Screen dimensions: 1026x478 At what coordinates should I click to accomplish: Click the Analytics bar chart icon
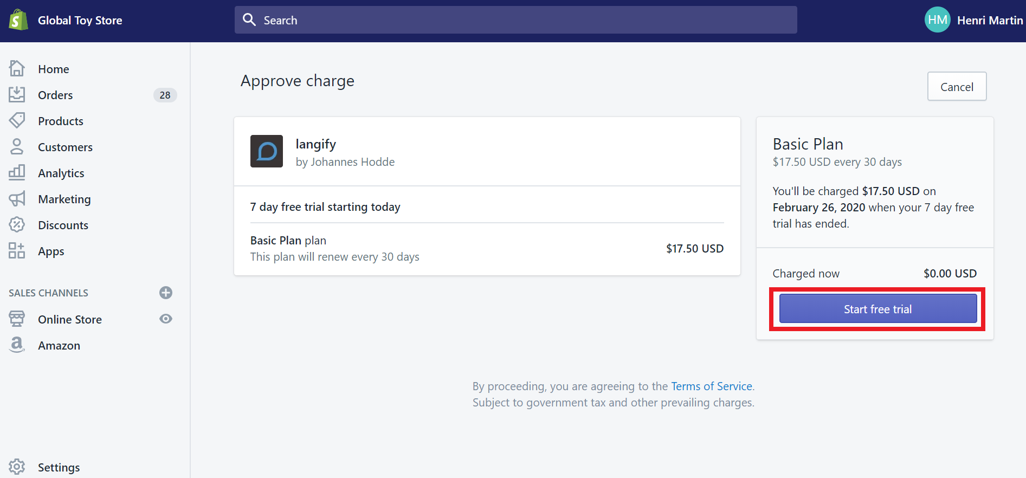pyautogui.click(x=17, y=172)
